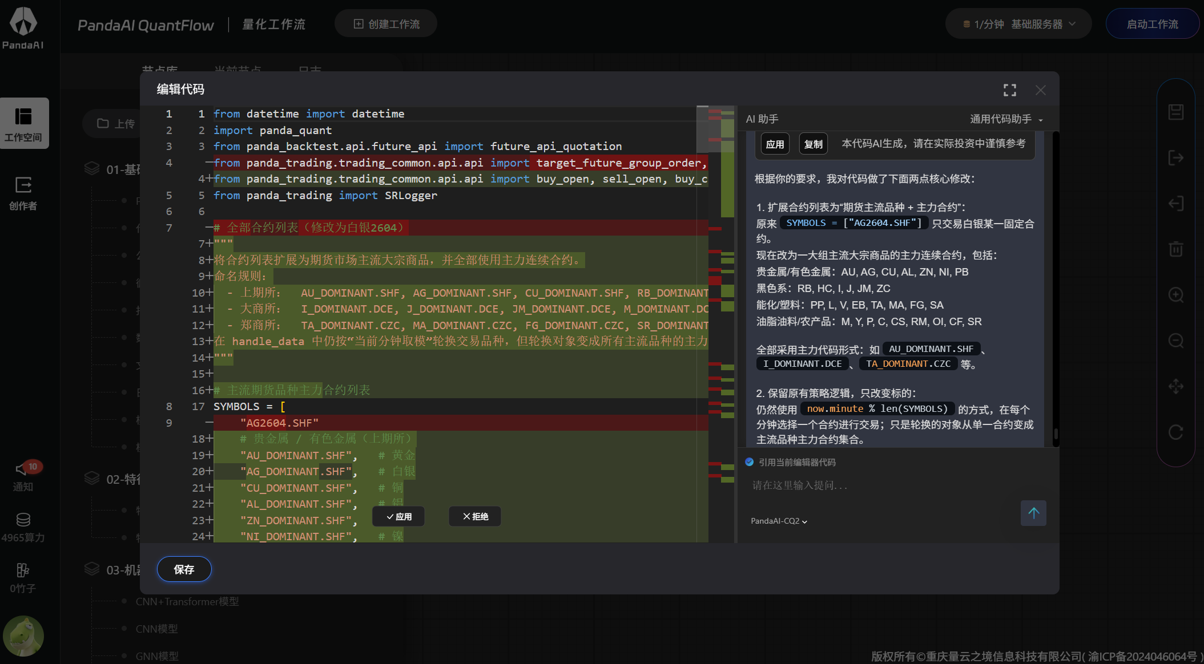The height and width of the screenshot is (664, 1204).
Task: Click the 启动工作流 button
Action: pos(1152,24)
